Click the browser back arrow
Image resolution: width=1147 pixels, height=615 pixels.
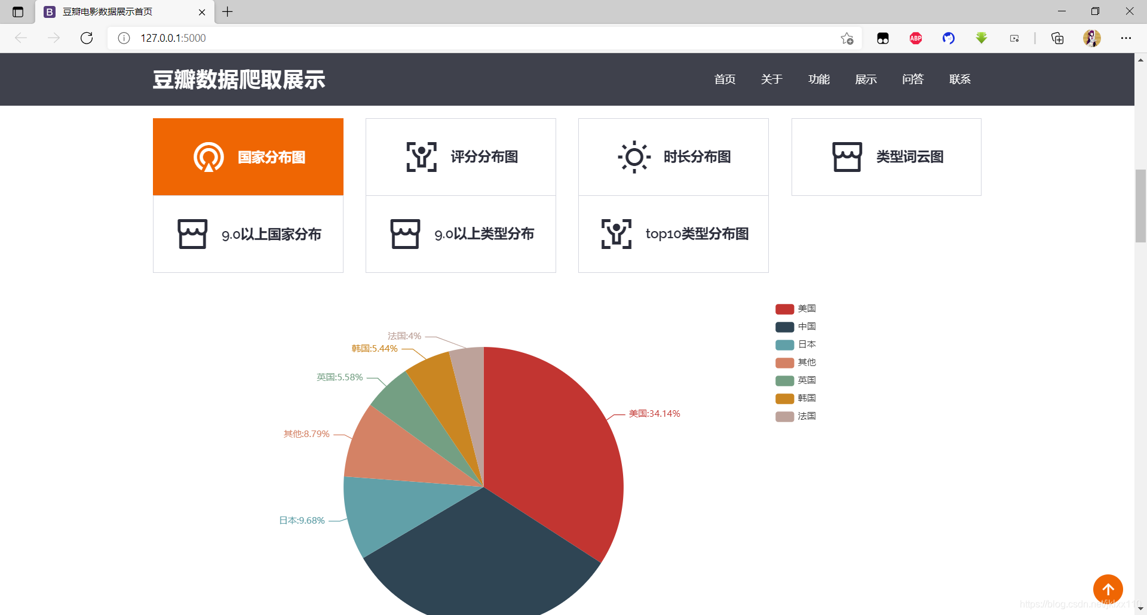pos(22,38)
